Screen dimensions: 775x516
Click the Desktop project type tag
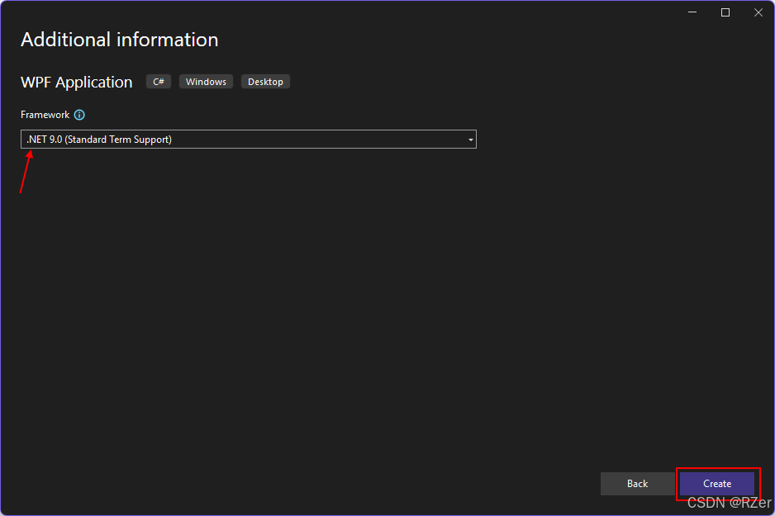coord(265,82)
